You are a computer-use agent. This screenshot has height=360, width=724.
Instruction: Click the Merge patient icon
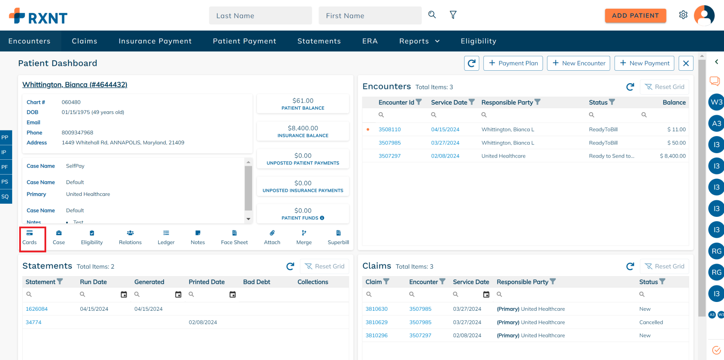(x=304, y=237)
